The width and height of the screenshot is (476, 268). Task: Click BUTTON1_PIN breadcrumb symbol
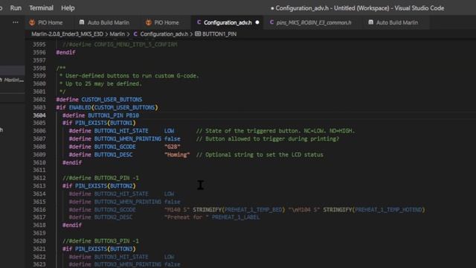tap(219, 34)
